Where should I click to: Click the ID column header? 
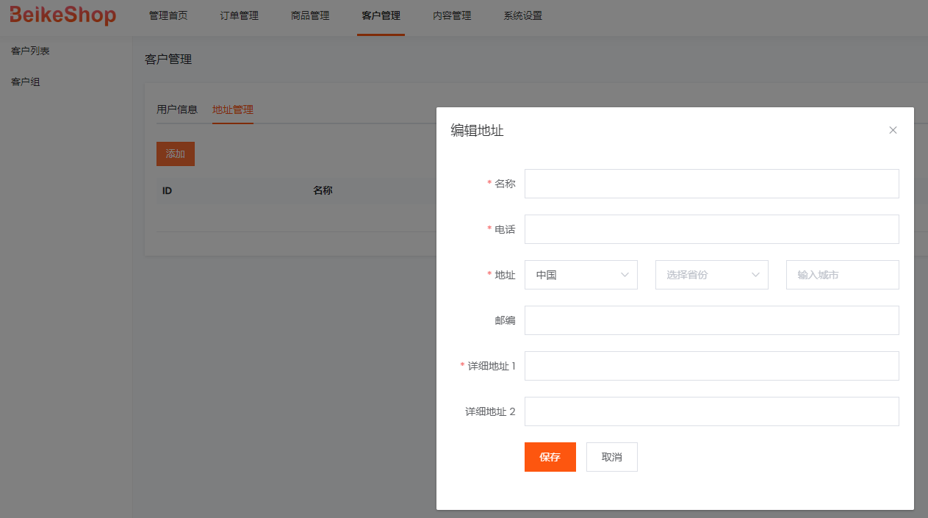click(167, 190)
